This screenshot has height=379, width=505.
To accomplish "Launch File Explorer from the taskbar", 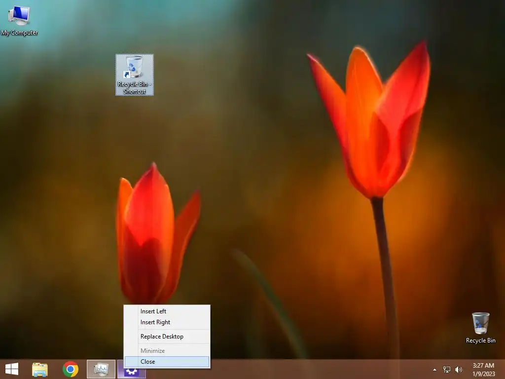I will pyautogui.click(x=40, y=369).
